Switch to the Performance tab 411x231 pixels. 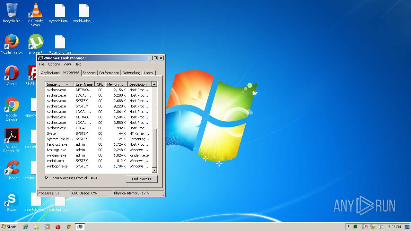(x=109, y=73)
